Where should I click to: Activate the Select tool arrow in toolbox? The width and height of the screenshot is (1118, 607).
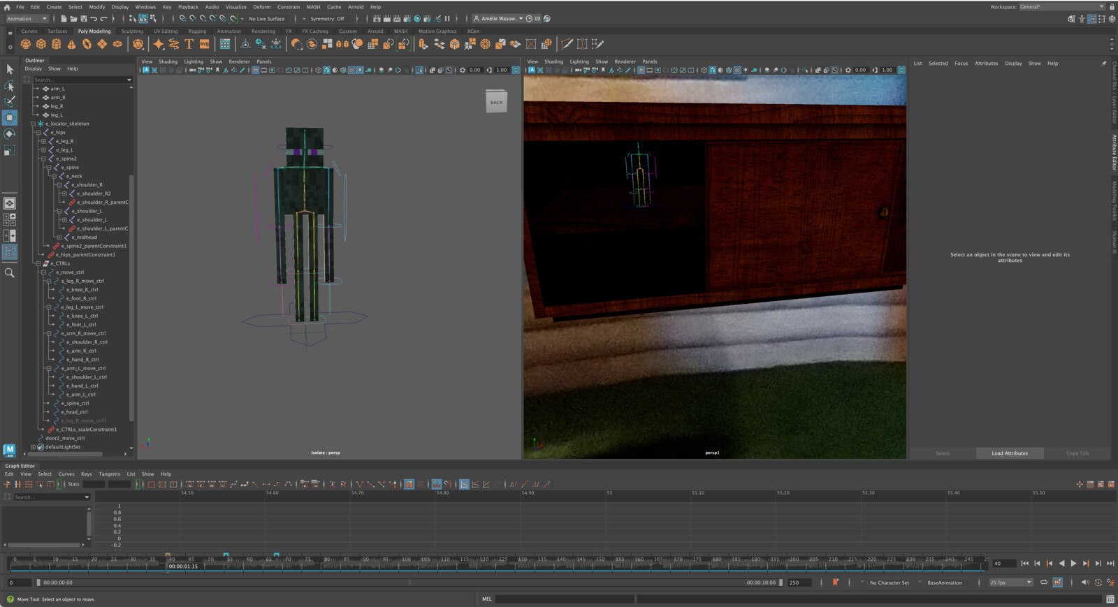pyautogui.click(x=10, y=69)
